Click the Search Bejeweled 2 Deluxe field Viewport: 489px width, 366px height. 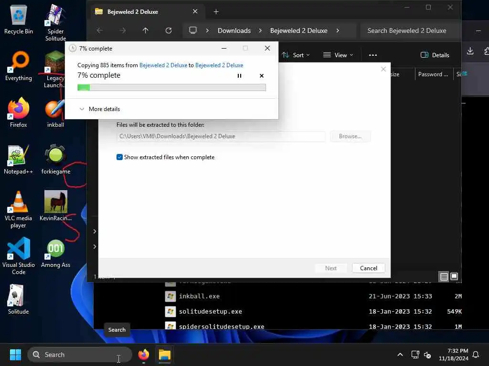(410, 30)
